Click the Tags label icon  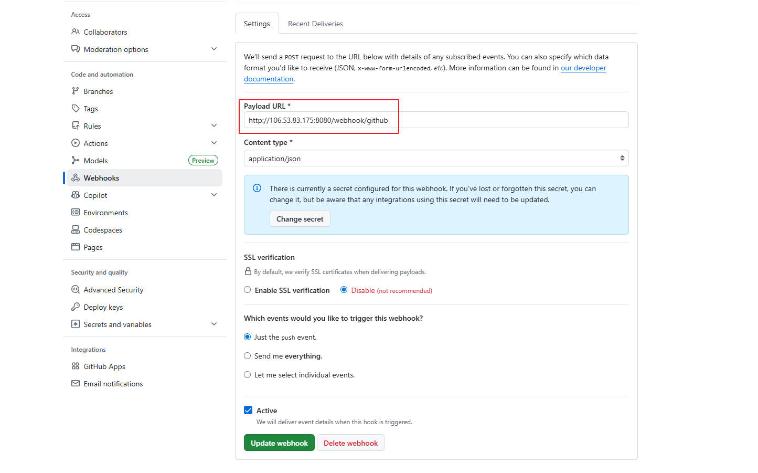(76, 109)
